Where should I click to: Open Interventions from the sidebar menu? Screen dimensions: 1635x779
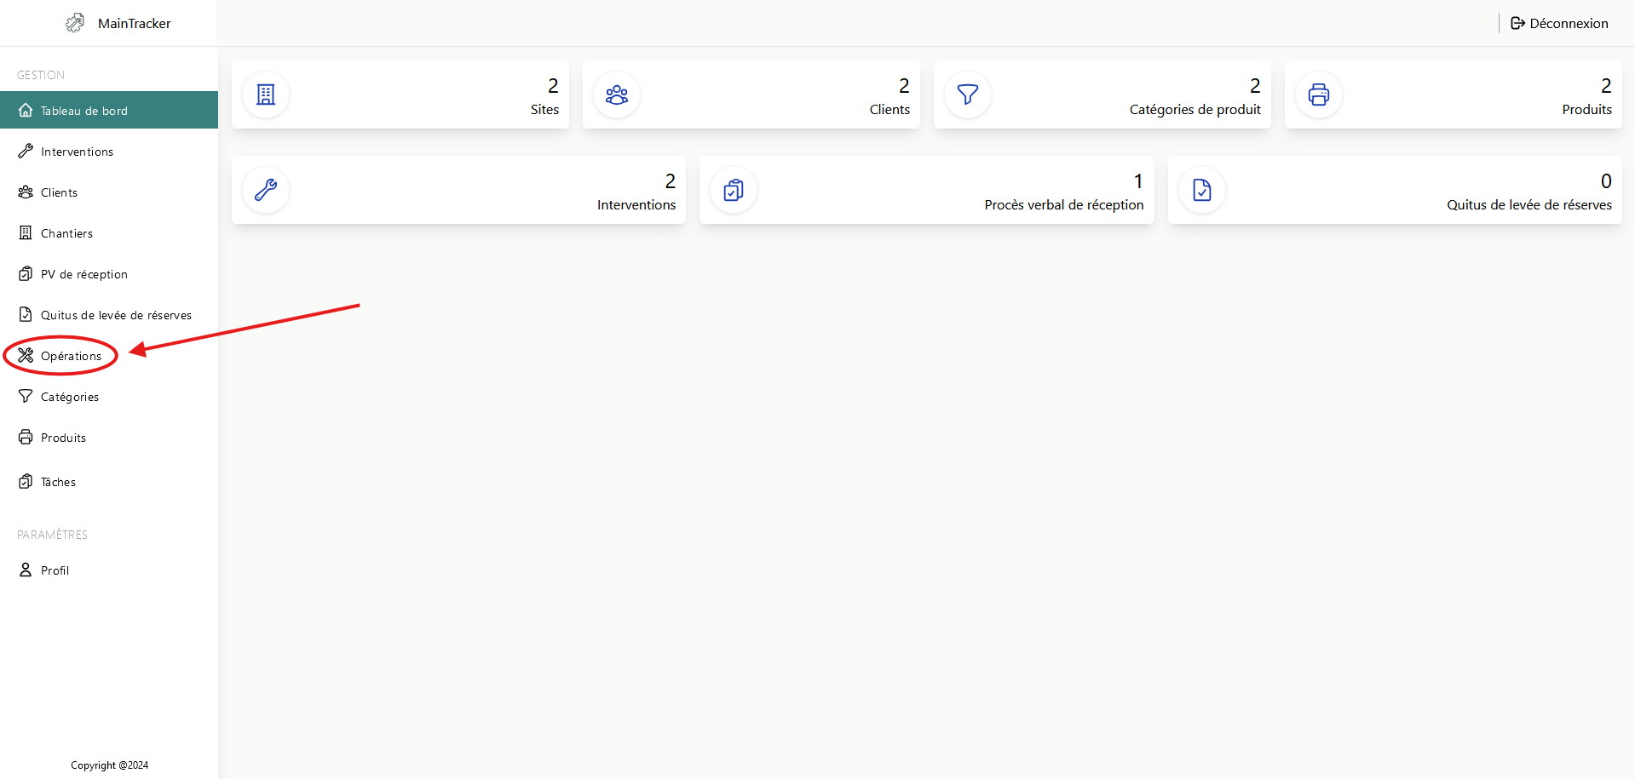77,152
